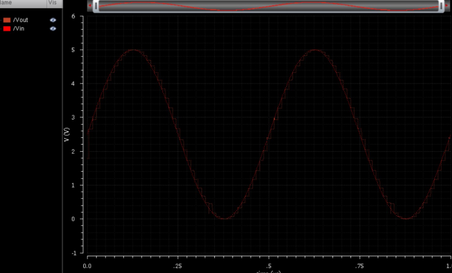Click the .25 label on the time axis
The height and width of the screenshot is (273, 452).
click(177, 266)
